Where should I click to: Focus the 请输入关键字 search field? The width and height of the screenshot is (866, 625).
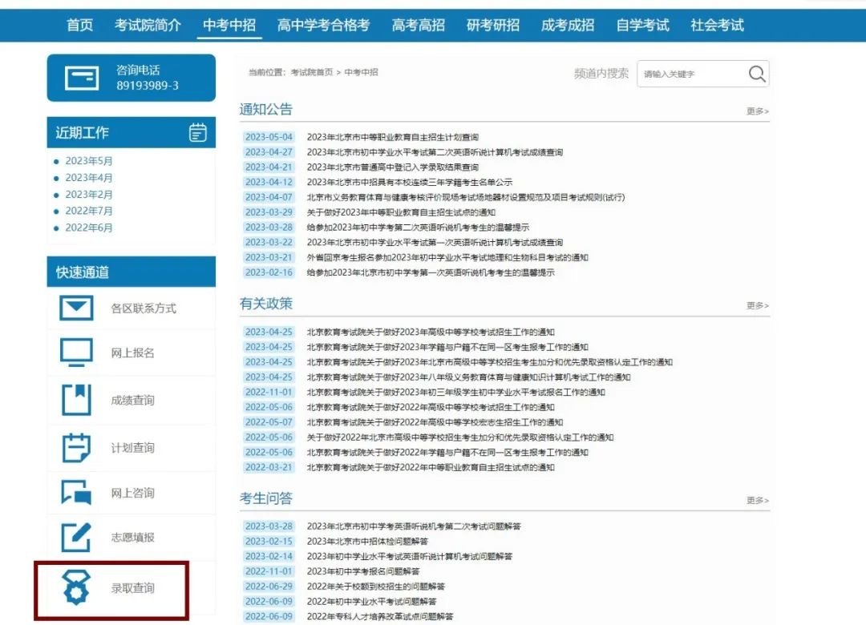[x=690, y=74]
